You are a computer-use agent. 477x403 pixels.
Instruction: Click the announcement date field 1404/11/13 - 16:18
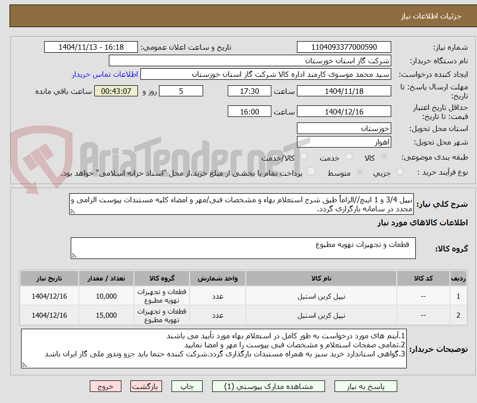91,47
